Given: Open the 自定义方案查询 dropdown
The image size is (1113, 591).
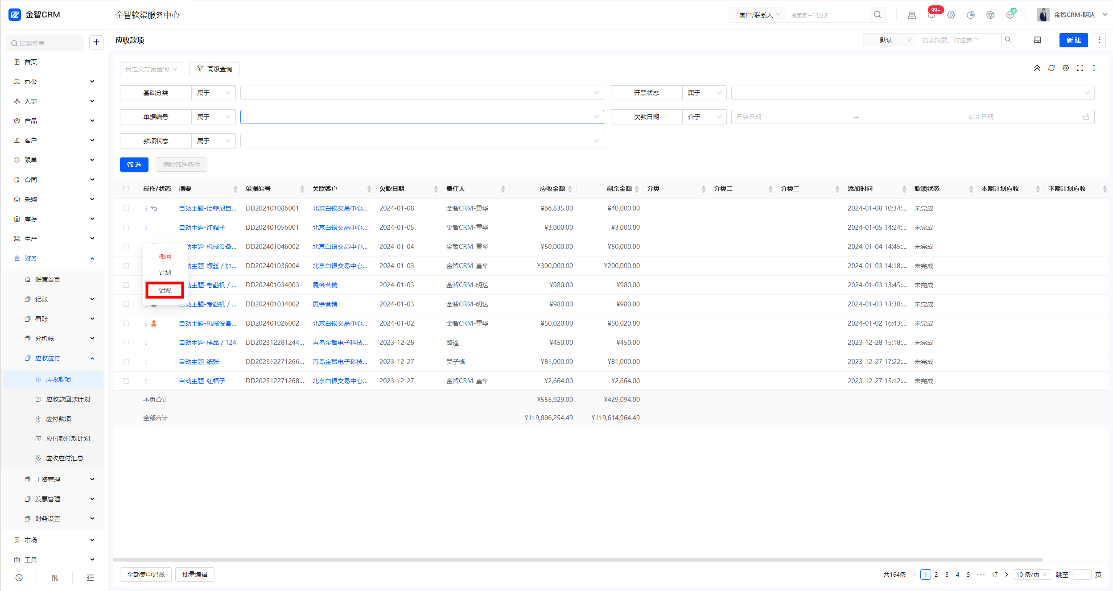Looking at the screenshot, I should coord(151,69).
